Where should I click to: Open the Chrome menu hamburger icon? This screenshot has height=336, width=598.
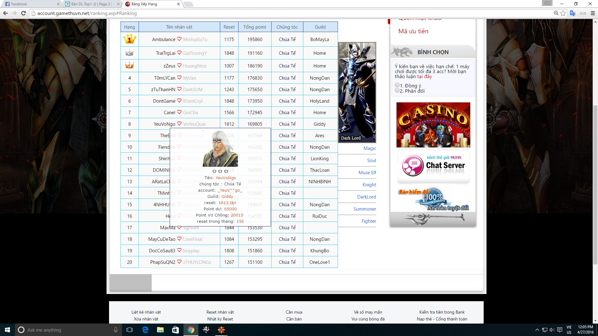(593, 13)
